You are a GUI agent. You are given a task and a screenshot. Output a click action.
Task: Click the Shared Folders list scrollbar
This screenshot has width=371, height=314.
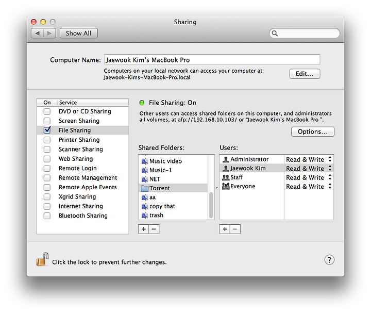click(211, 205)
